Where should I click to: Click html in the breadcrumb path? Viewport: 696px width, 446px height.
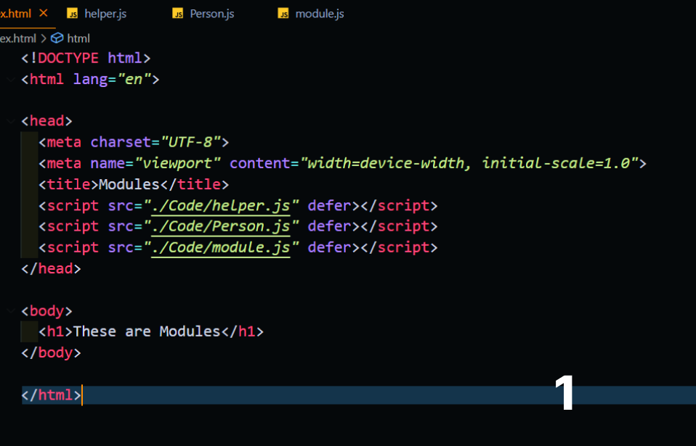pyautogui.click(x=79, y=38)
